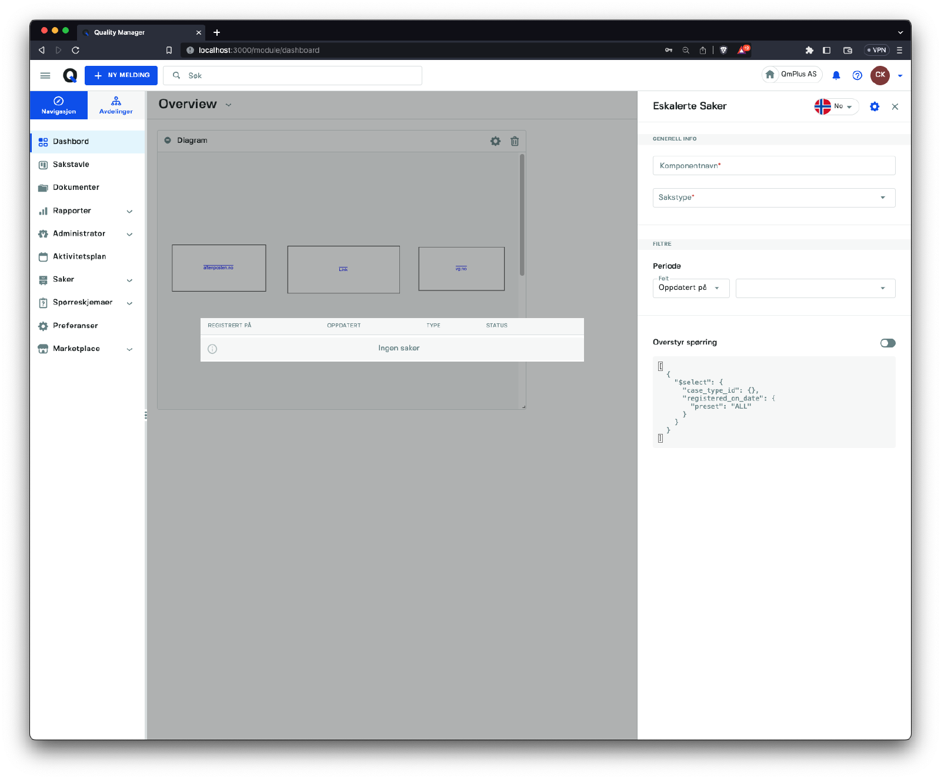The width and height of the screenshot is (941, 779).
Task: Delete the Diagram widget with trash icon
Action: coord(515,141)
